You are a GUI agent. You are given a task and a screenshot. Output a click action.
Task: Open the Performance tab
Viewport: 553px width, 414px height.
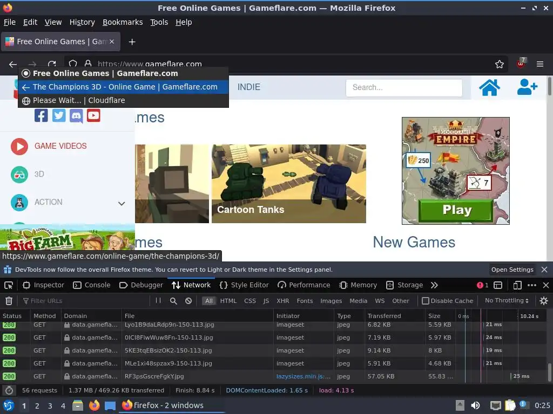304,285
